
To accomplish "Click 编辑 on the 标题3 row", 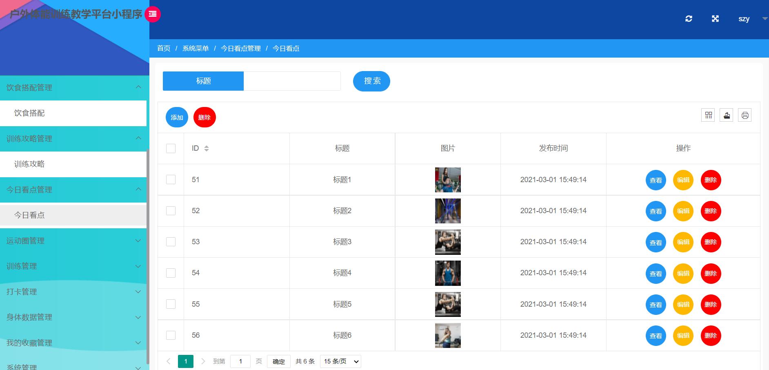I will coord(683,242).
